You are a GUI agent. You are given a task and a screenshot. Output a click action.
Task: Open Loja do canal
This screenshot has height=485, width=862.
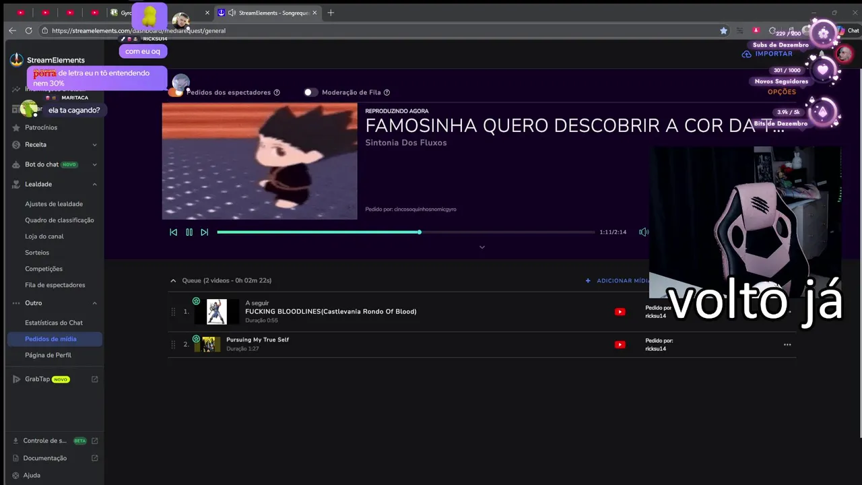tap(44, 236)
